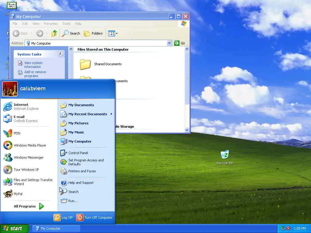311x233 pixels.
Task: Click the main pane scroll down arrow
Action: [187, 130]
